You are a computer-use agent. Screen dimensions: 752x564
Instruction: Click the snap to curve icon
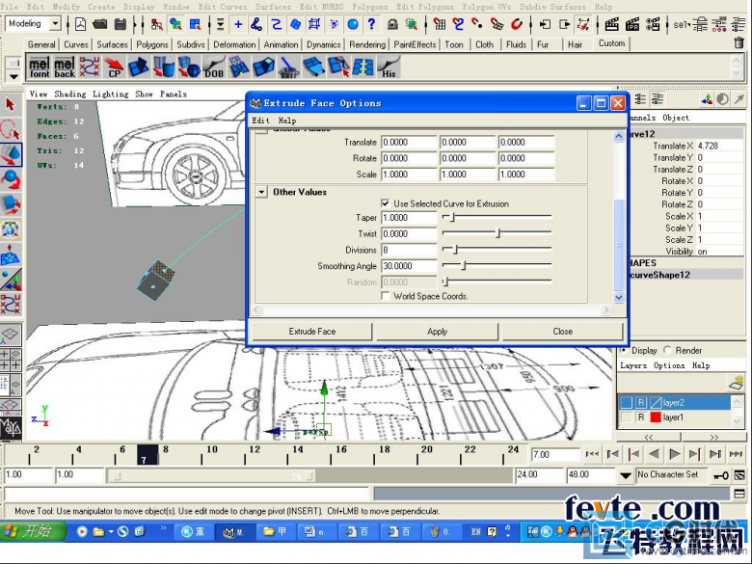[458, 24]
